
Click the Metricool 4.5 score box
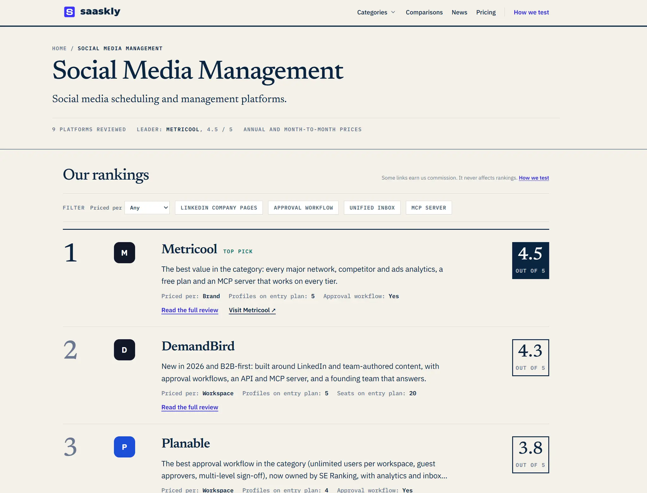point(530,260)
